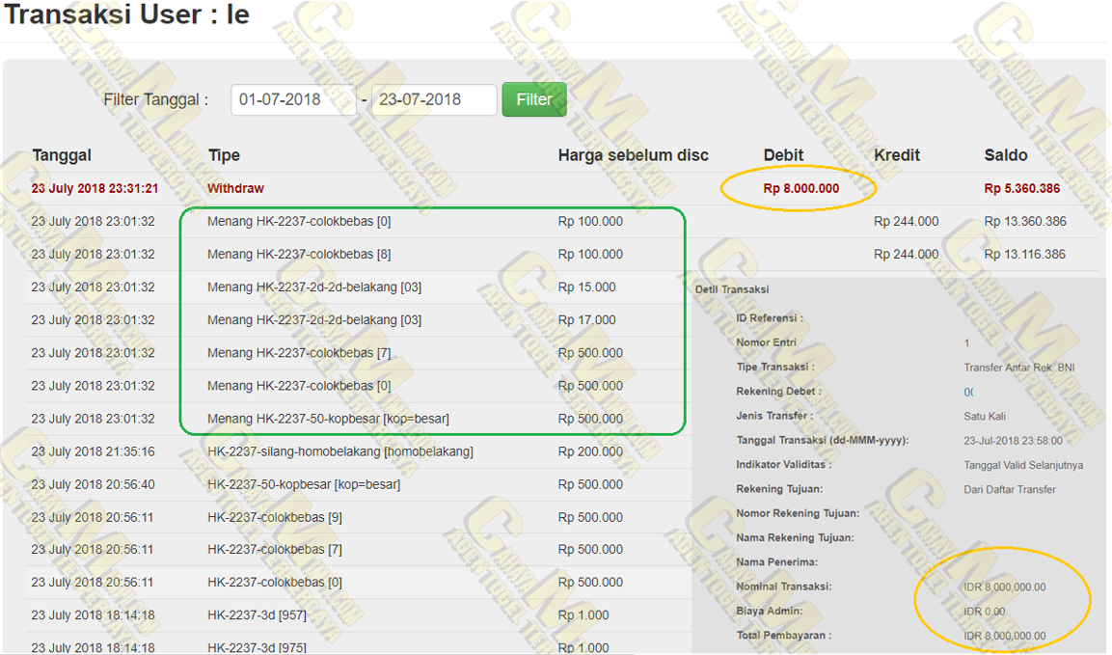Screen dimensions: 1112x655
Task: Click the HK-2237-colokbebas [9] entry
Action: pos(274,517)
